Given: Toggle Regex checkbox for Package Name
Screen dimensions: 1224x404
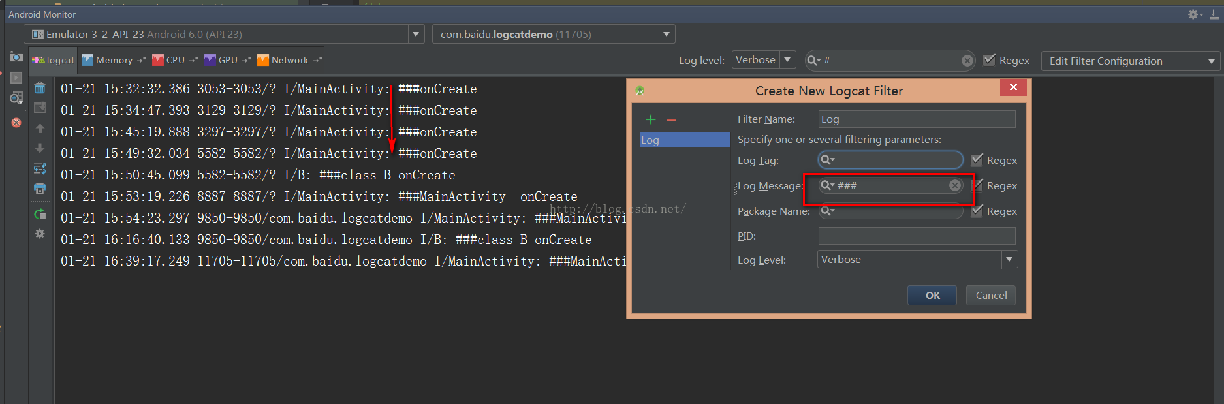Looking at the screenshot, I should (x=977, y=211).
